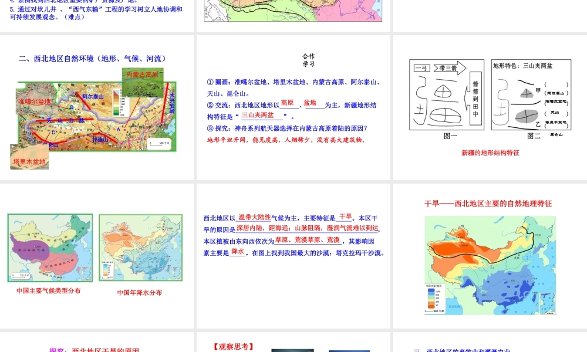
Task: Click the 图一 caption label
Action: click(x=450, y=136)
